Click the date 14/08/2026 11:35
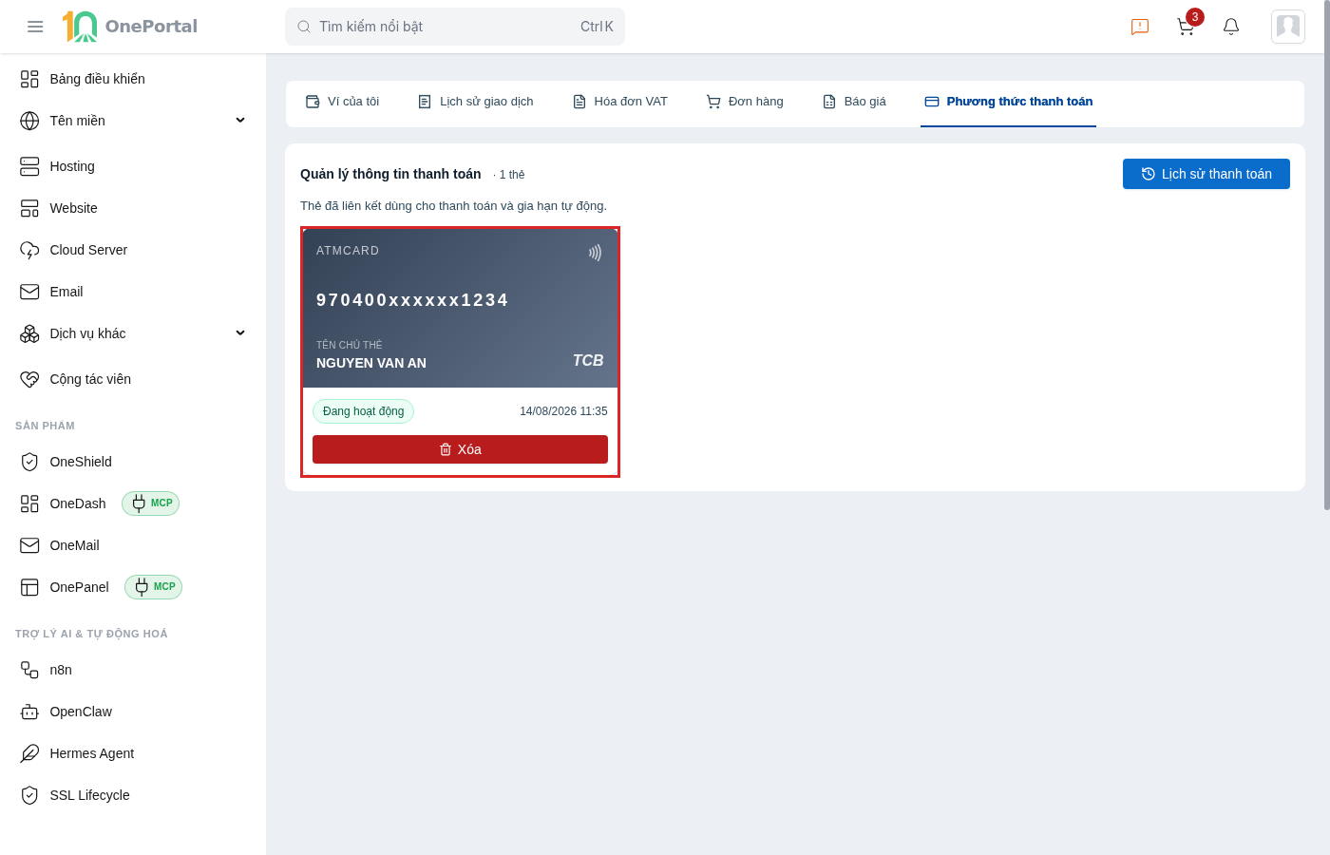 click(563, 411)
